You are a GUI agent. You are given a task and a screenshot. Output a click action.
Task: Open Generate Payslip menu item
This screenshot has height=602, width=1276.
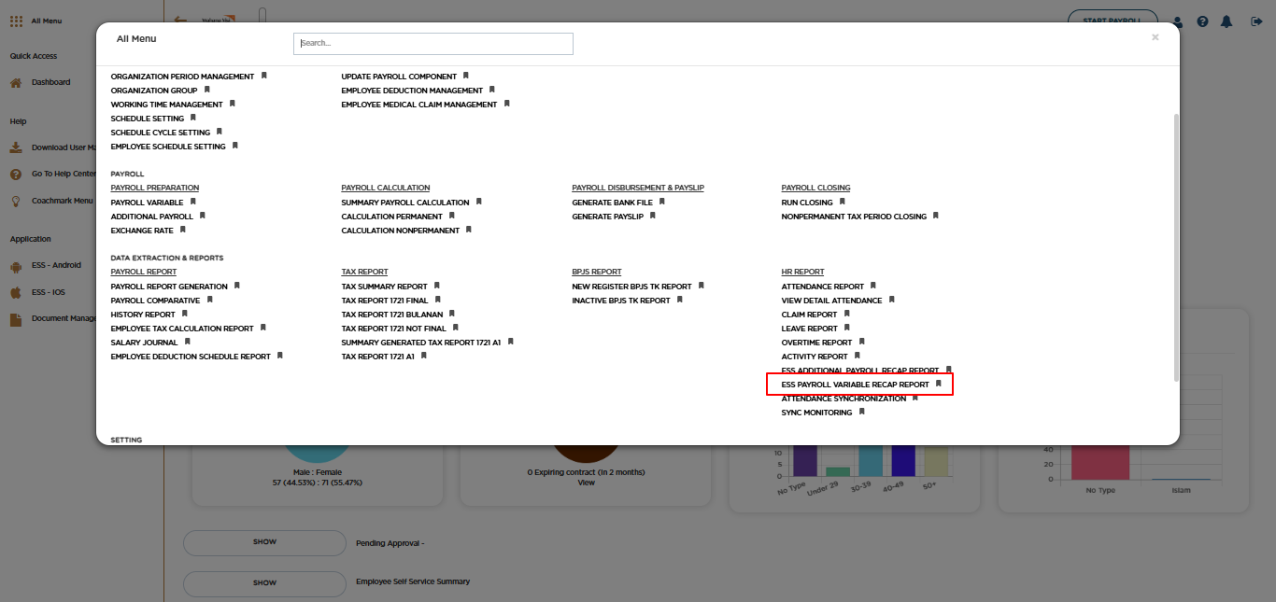pyautogui.click(x=607, y=217)
